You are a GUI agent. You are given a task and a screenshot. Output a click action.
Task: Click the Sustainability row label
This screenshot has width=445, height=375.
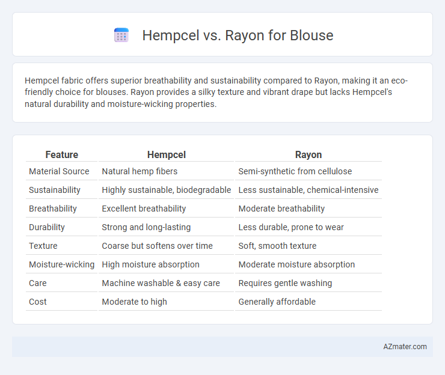click(x=55, y=190)
